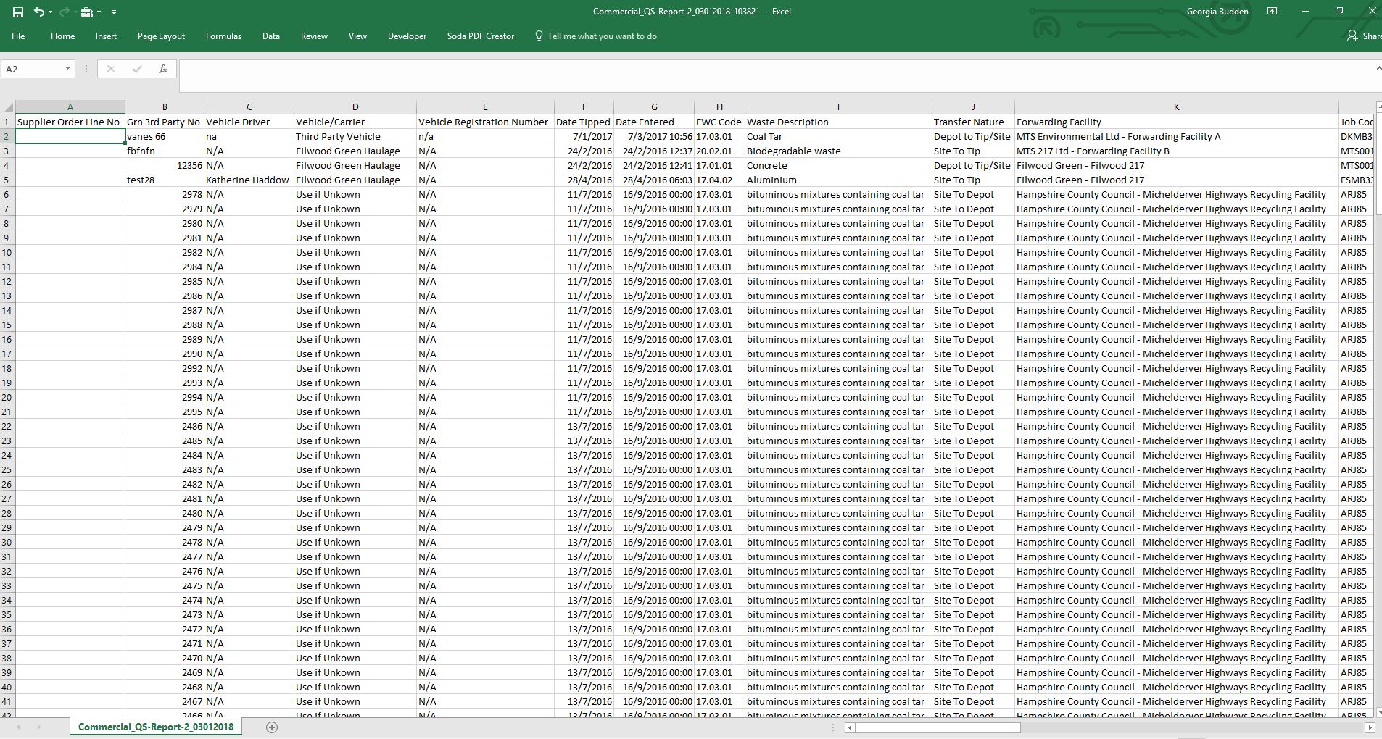Click the Save icon in Quick Access Toolbar
The image size is (1382, 739).
[18, 12]
